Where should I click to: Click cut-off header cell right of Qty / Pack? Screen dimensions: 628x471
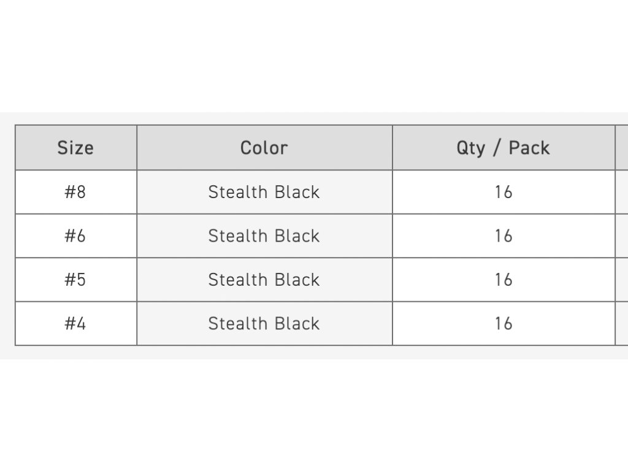click(622, 148)
